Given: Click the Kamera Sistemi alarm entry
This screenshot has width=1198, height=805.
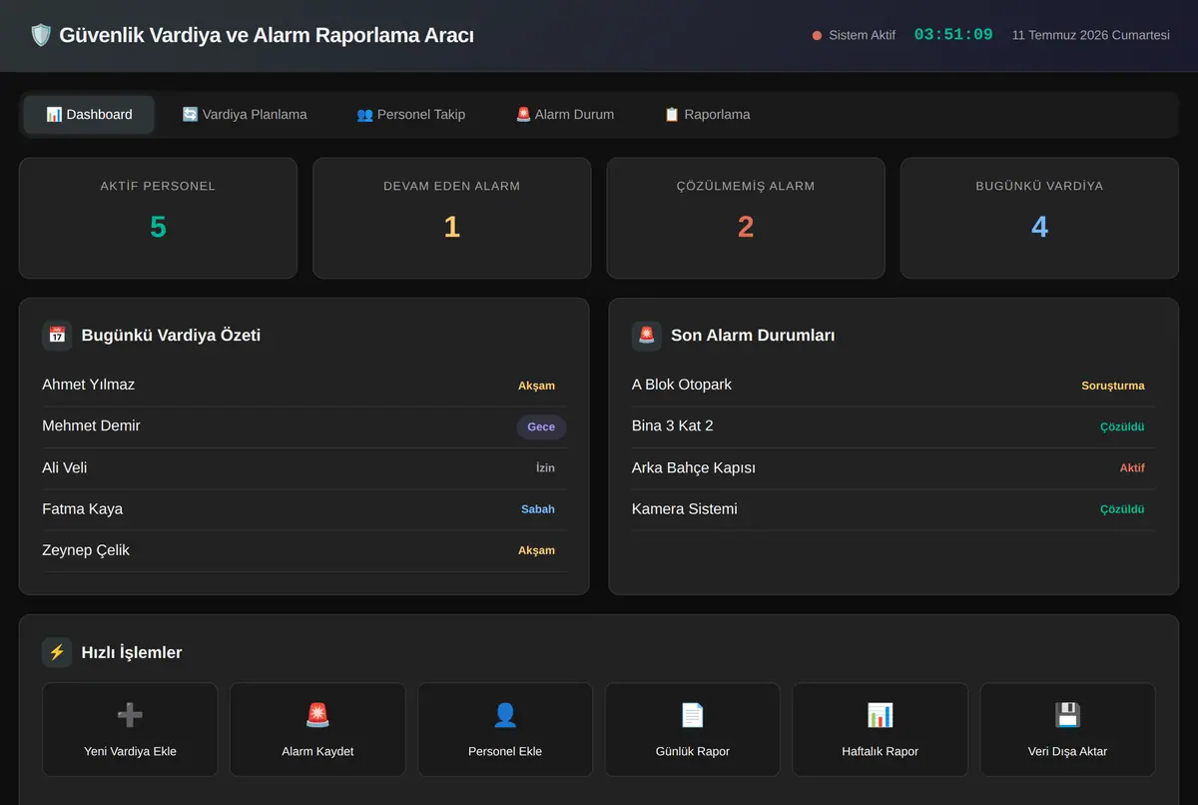Looking at the screenshot, I should (893, 509).
